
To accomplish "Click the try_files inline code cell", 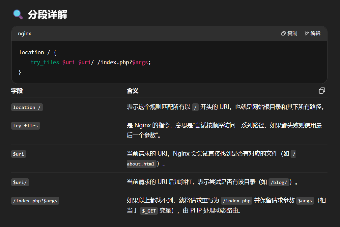I will [x=25, y=126].
